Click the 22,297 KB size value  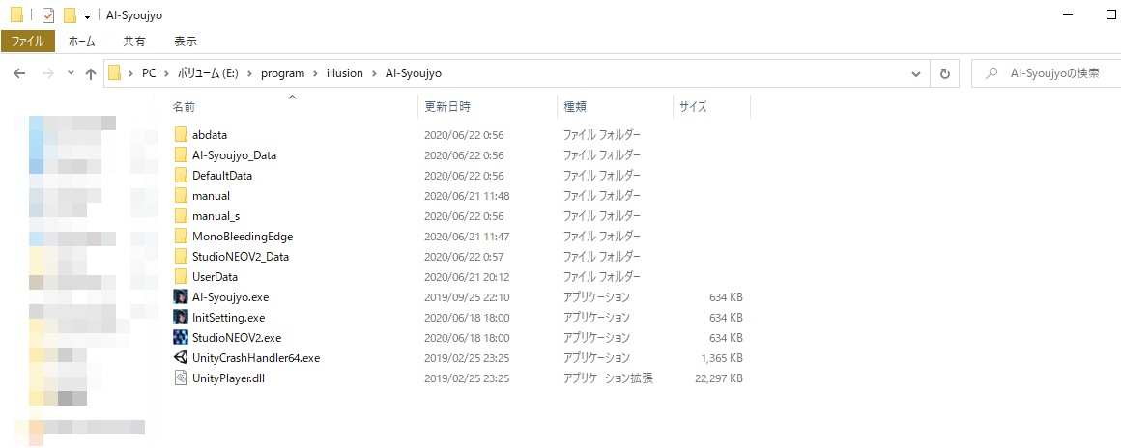click(x=718, y=378)
